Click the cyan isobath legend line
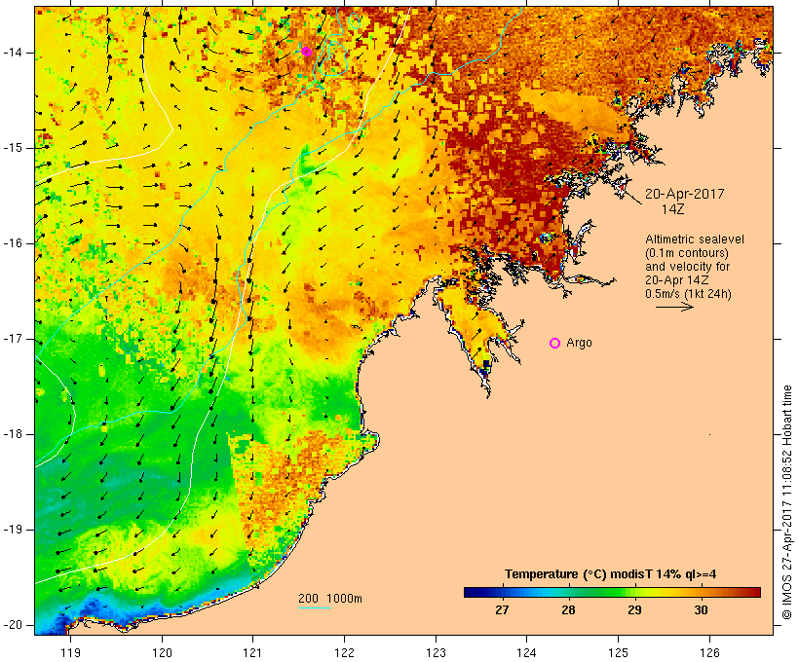799x662 pixels. tap(315, 607)
